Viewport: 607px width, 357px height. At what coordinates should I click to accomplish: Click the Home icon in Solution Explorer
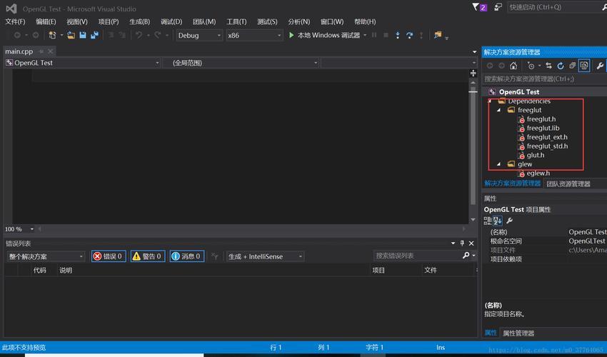(513, 66)
